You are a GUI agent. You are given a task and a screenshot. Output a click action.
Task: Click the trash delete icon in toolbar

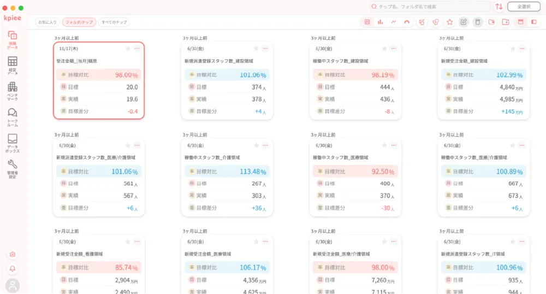[477, 22]
